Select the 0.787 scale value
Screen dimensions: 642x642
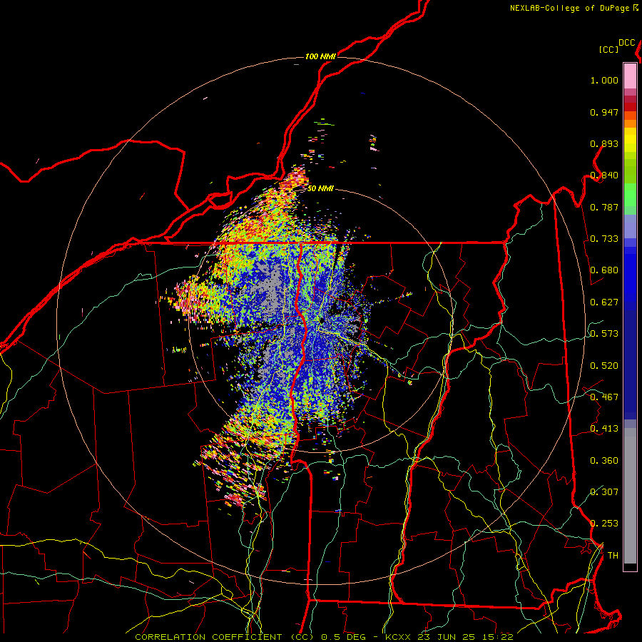click(604, 207)
